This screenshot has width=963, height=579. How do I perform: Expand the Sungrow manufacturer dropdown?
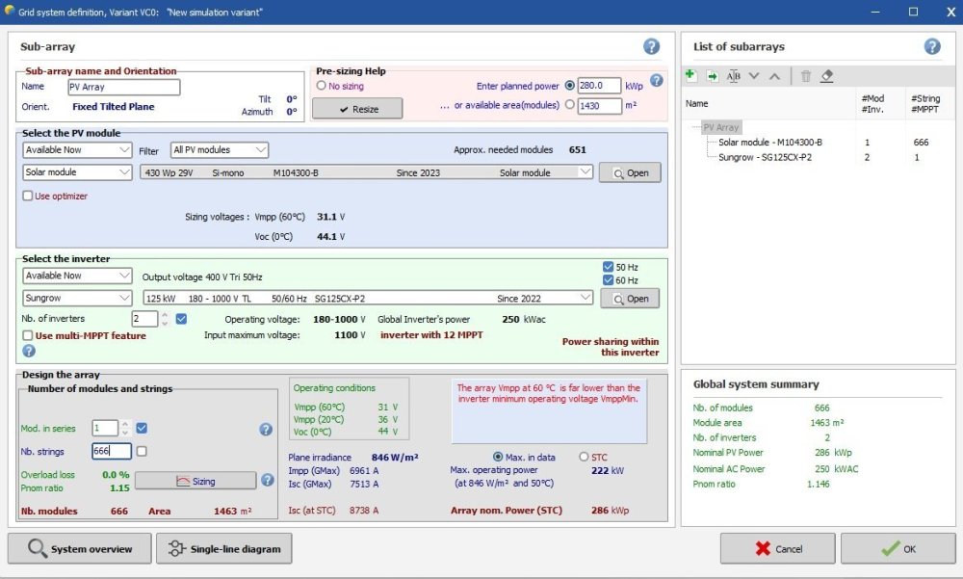(77, 299)
